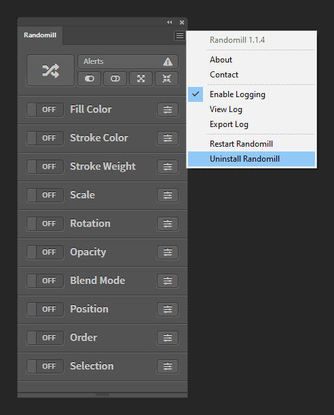334x415 pixels.
Task: Click the collapse all arrows icon
Action: (166, 79)
